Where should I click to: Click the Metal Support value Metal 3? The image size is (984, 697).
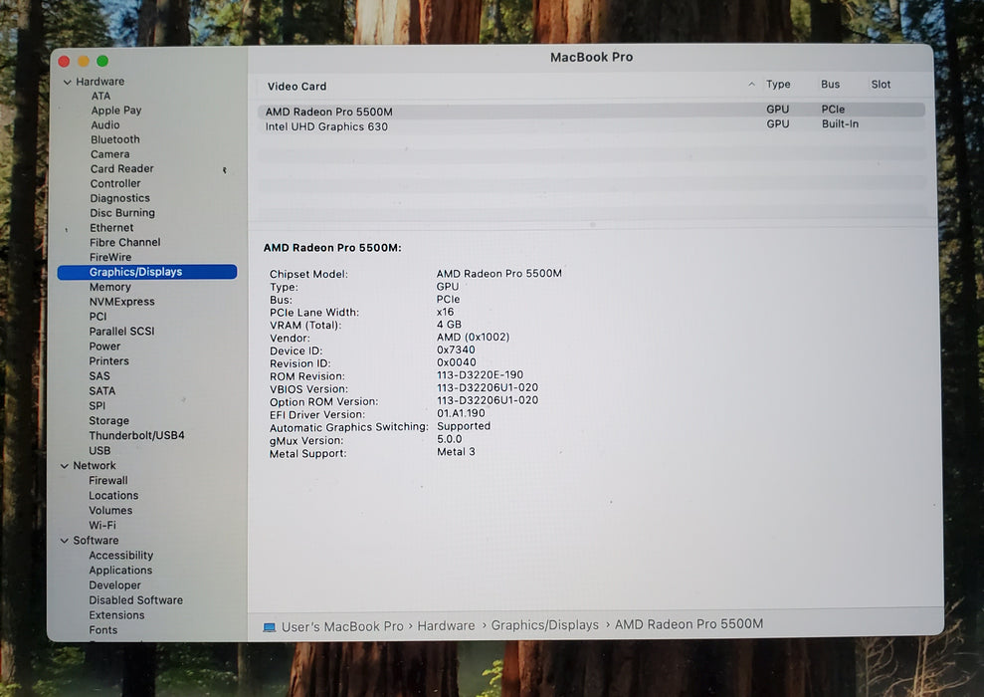click(456, 451)
